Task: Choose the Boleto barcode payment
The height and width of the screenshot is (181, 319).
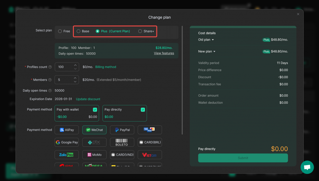Action: coord(122,142)
